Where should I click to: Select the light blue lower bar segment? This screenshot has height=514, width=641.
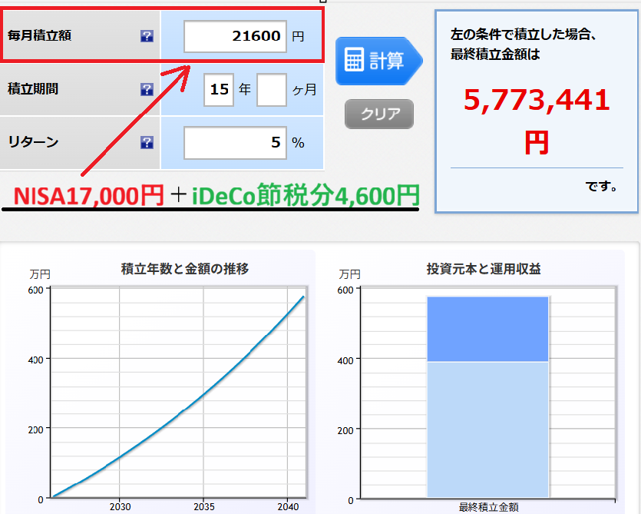tap(487, 429)
